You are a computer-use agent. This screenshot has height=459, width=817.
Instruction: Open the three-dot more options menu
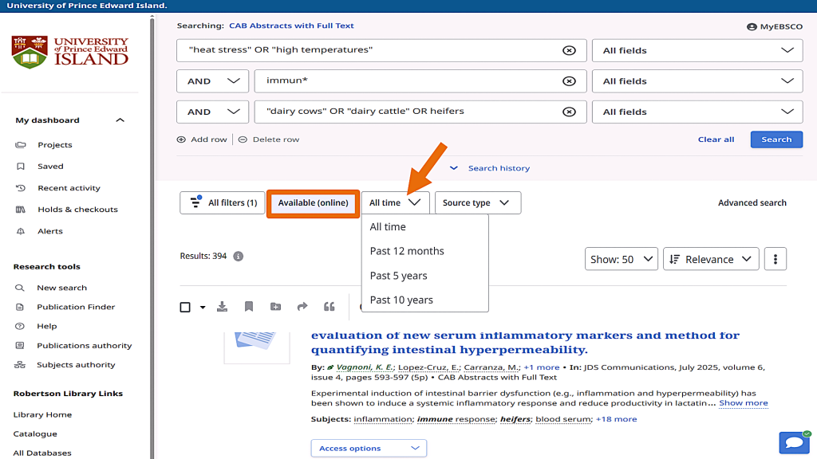tap(775, 259)
